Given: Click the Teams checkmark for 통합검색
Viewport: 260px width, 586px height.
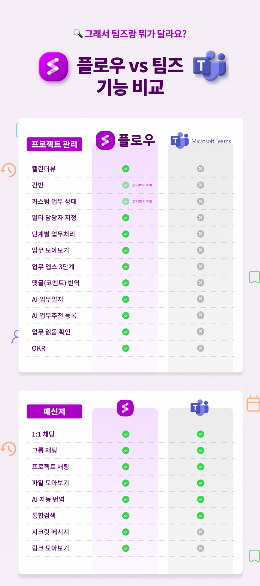Looking at the screenshot, I should (x=201, y=516).
